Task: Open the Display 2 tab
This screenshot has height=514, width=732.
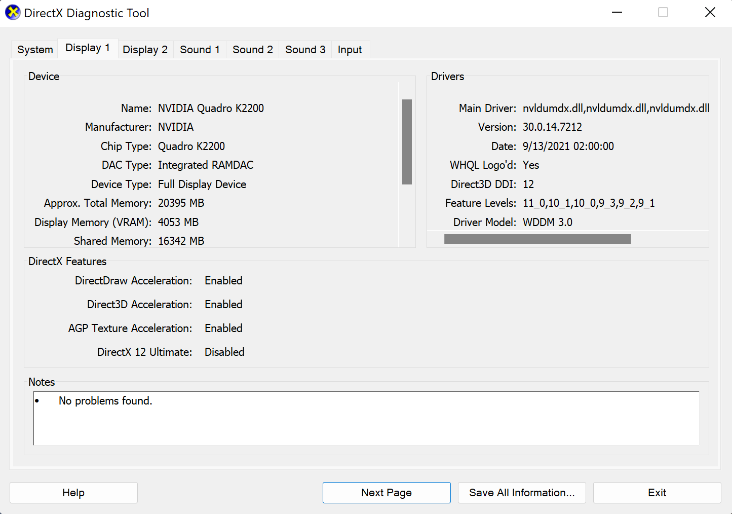Action: click(x=145, y=50)
